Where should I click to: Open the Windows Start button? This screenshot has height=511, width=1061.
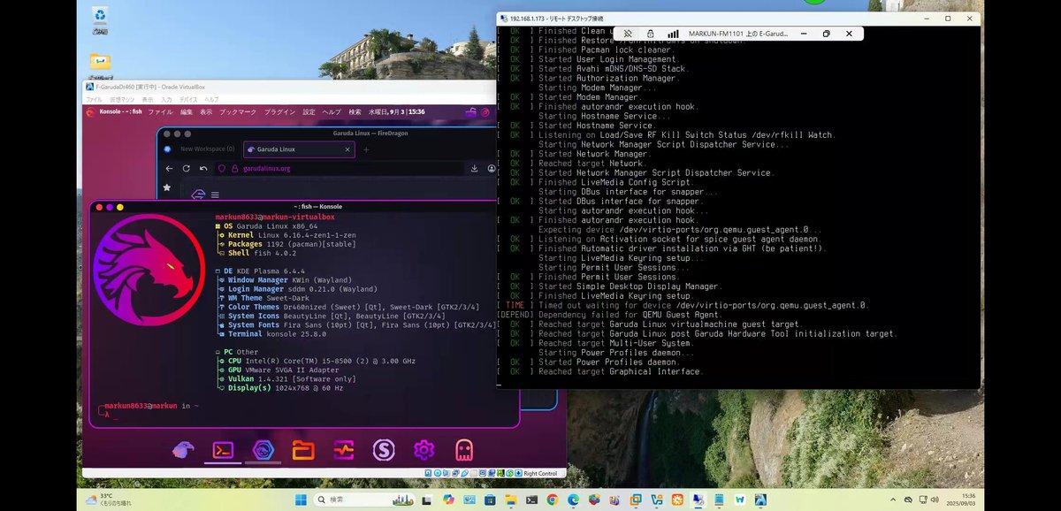click(x=301, y=500)
